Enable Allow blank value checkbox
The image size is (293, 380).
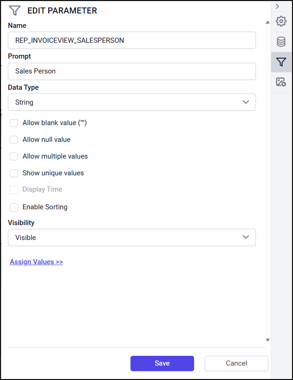pyautogui.click(x=14, y=123)
